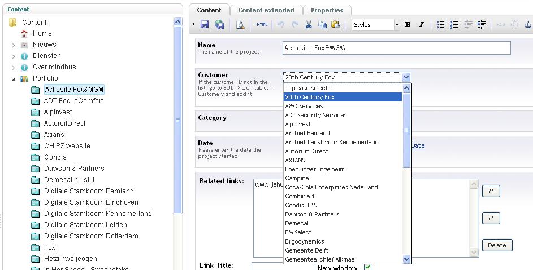
Task: Select 'Gemeente Delft' in dropdown list
Action: [x=343, y=250]
